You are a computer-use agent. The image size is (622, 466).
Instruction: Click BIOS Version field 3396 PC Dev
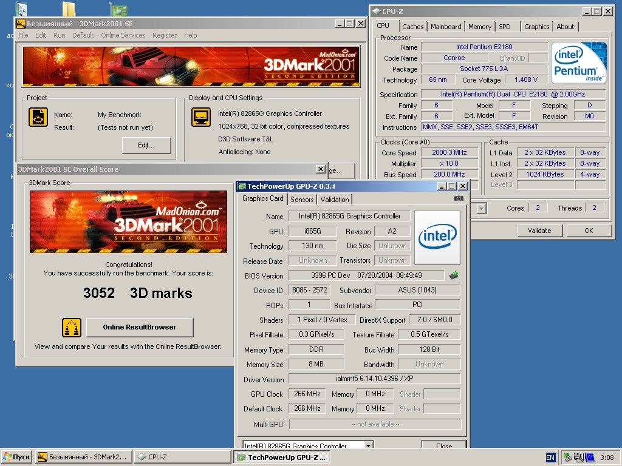(366, 275)
